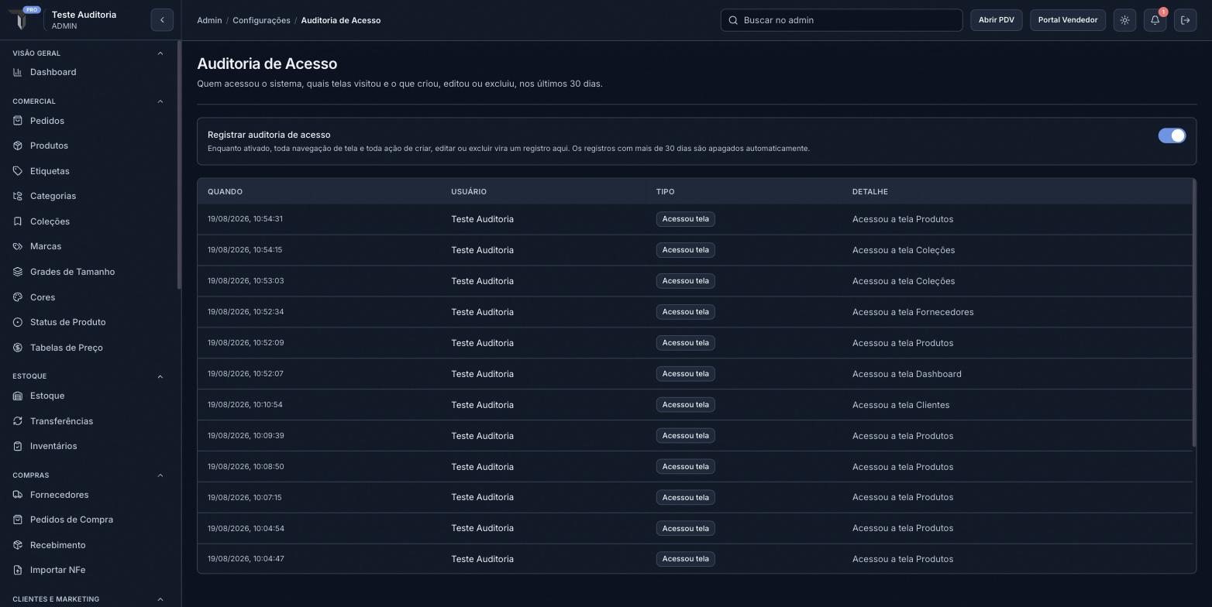Open notifications bell icon
This screenshot has width=1212, height=607.
tap(1155, 20)
